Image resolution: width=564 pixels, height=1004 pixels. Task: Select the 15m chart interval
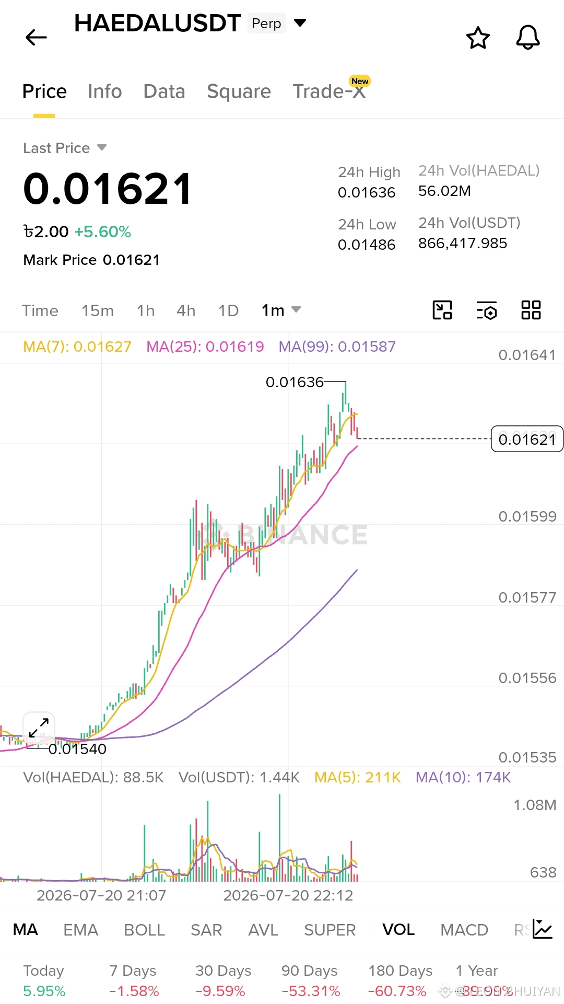[98, 310]
